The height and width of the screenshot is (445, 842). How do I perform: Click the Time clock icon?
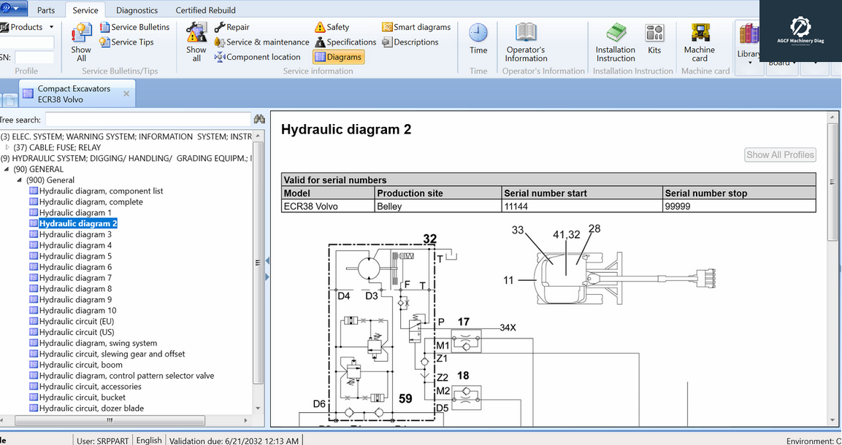[x=478, y=34]
